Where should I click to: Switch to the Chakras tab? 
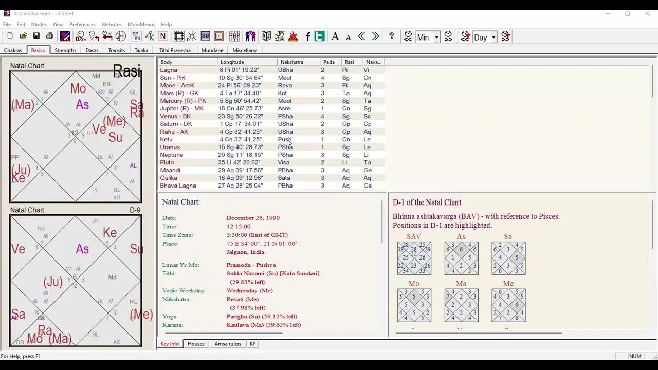coord(13,50)
